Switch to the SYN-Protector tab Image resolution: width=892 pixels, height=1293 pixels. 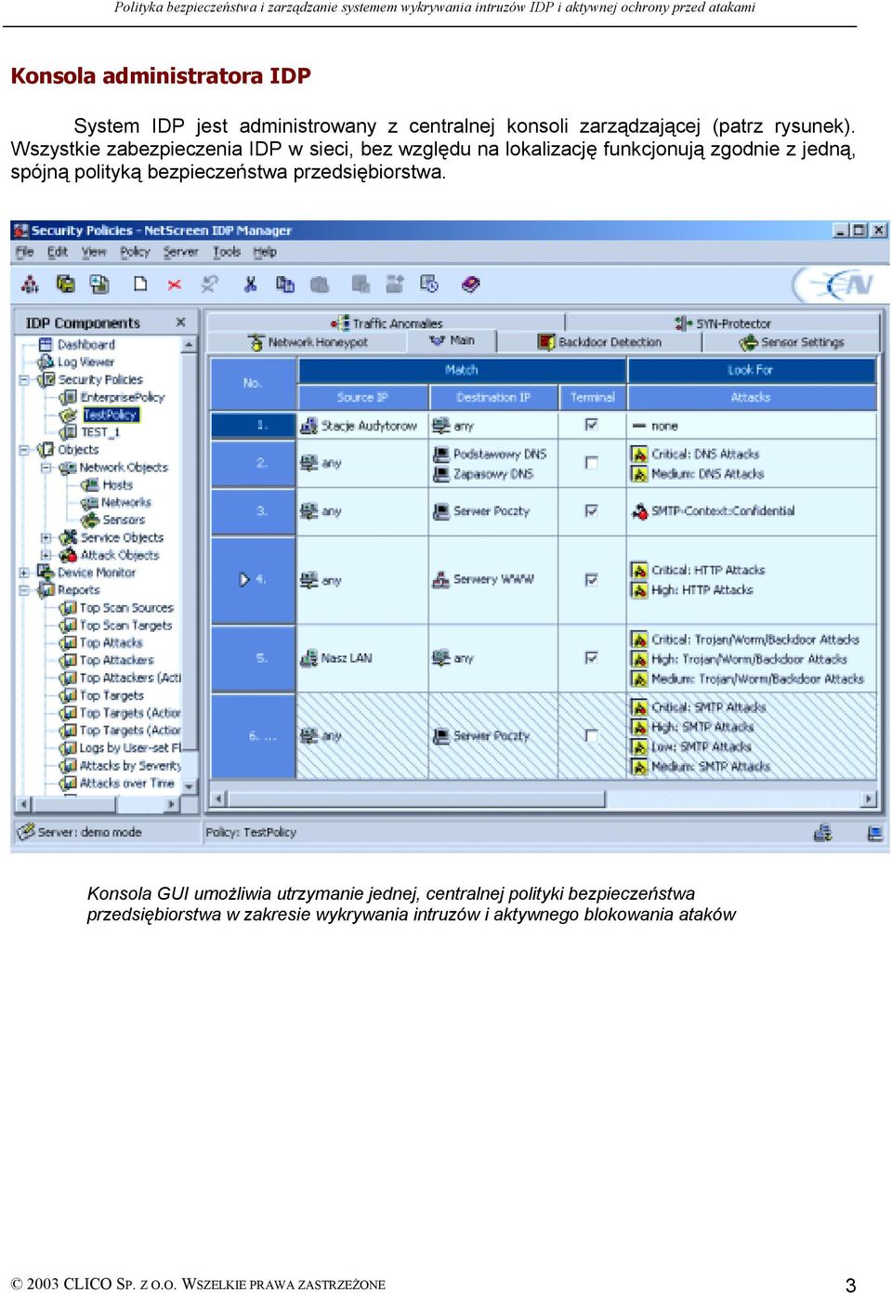click(x=723, y=323)
